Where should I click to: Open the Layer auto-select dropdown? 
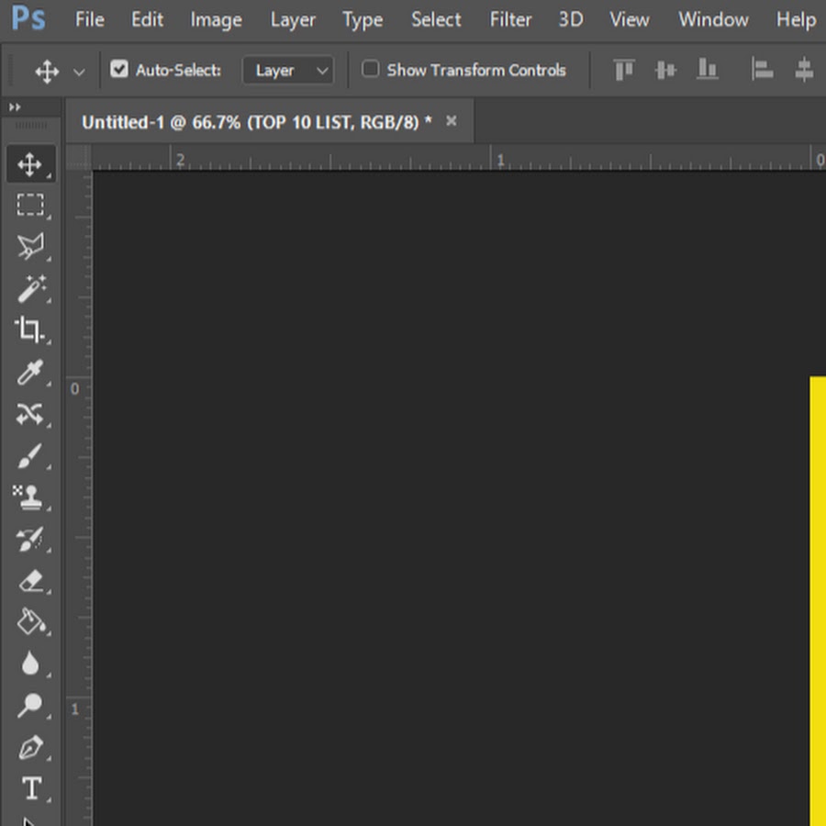[x=288, y=70]
